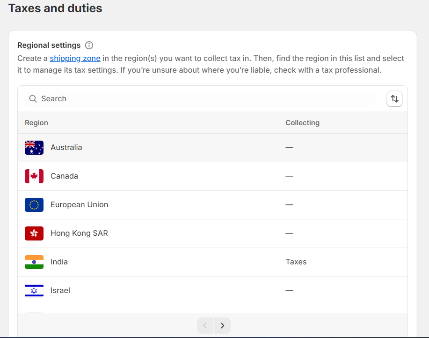
Task: Go to next page of regions
Action: (x=222, y=325)
